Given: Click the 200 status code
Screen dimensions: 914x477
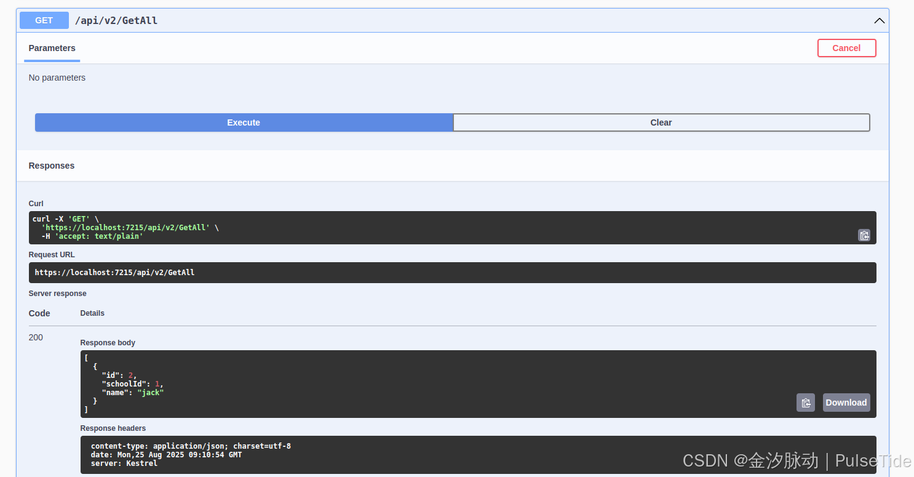Looking at the screenshot, I should [36, 337].
